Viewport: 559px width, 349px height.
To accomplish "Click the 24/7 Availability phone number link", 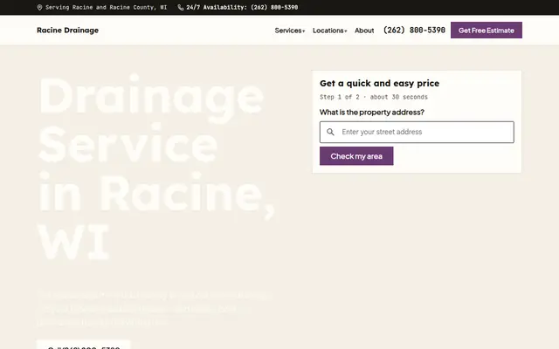I will pos(242,8).
